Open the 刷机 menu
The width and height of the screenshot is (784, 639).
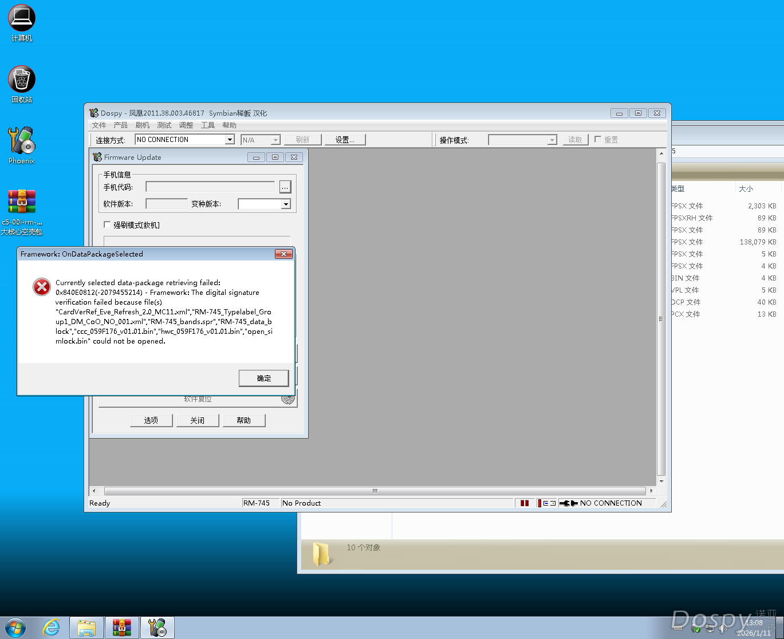[x=141, y=125]
